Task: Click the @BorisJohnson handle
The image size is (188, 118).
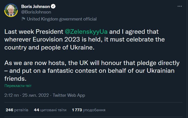Action: pyautogui.click(x=36, y=11)
